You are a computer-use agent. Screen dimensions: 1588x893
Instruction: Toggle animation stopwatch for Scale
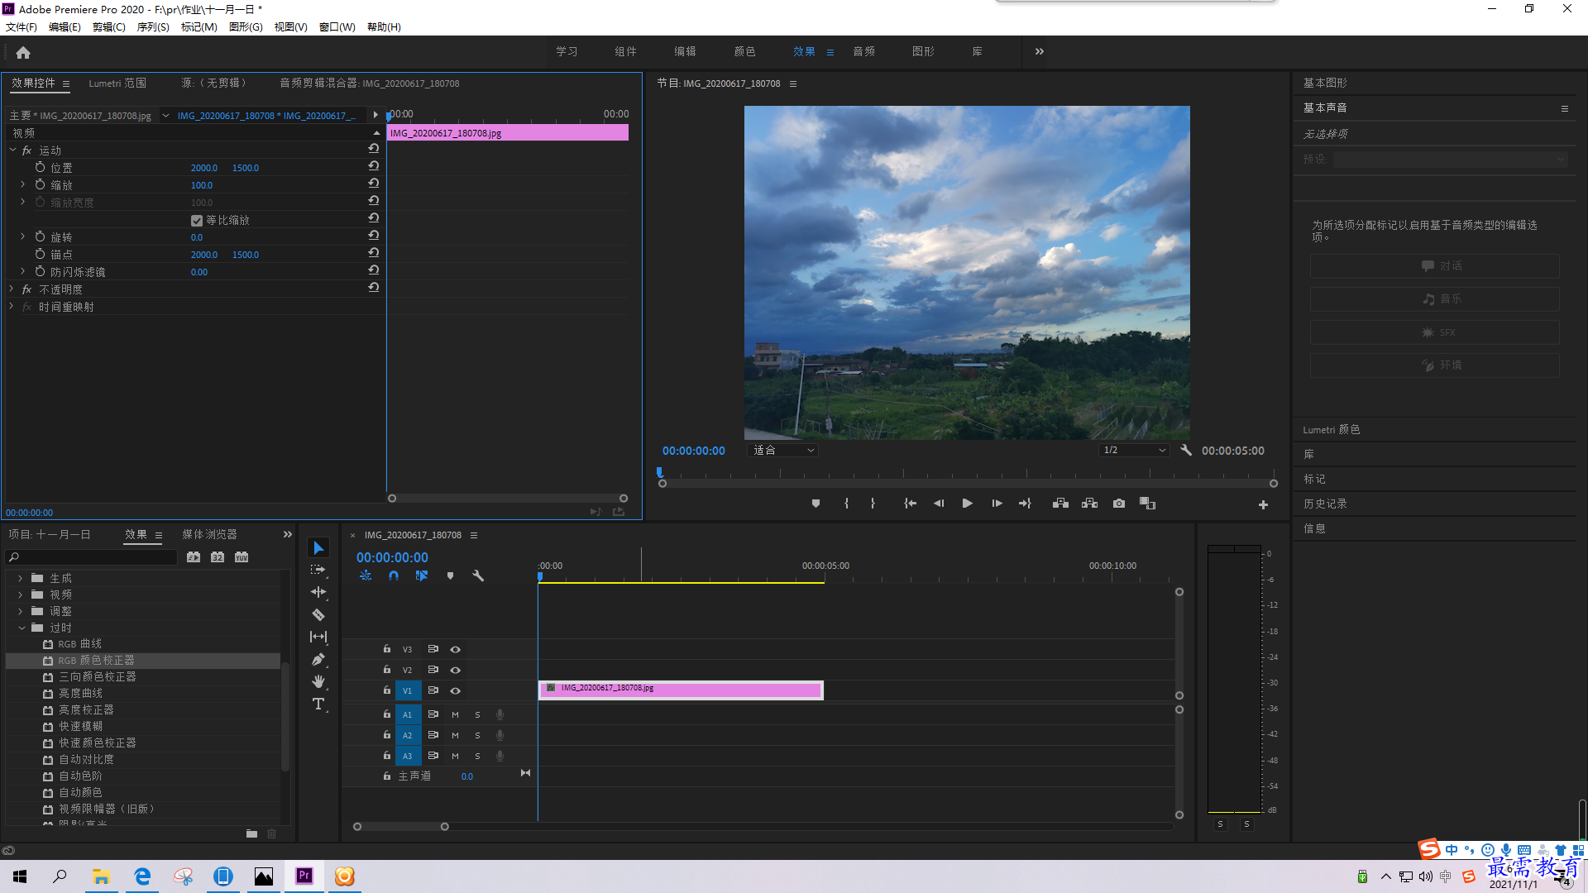click(40, 184)
